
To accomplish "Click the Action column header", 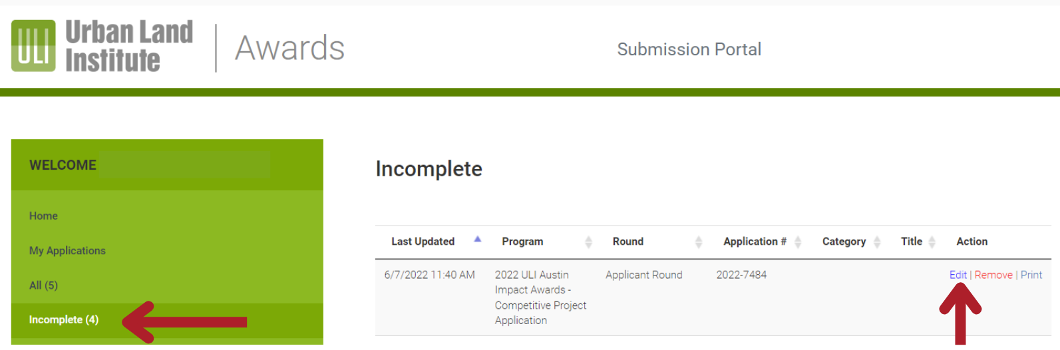I will click(x=972, y=242).
